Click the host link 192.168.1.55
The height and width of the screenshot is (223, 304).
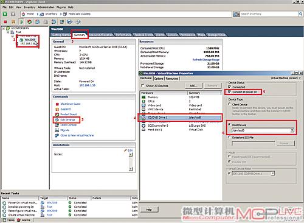pos(88,85)
